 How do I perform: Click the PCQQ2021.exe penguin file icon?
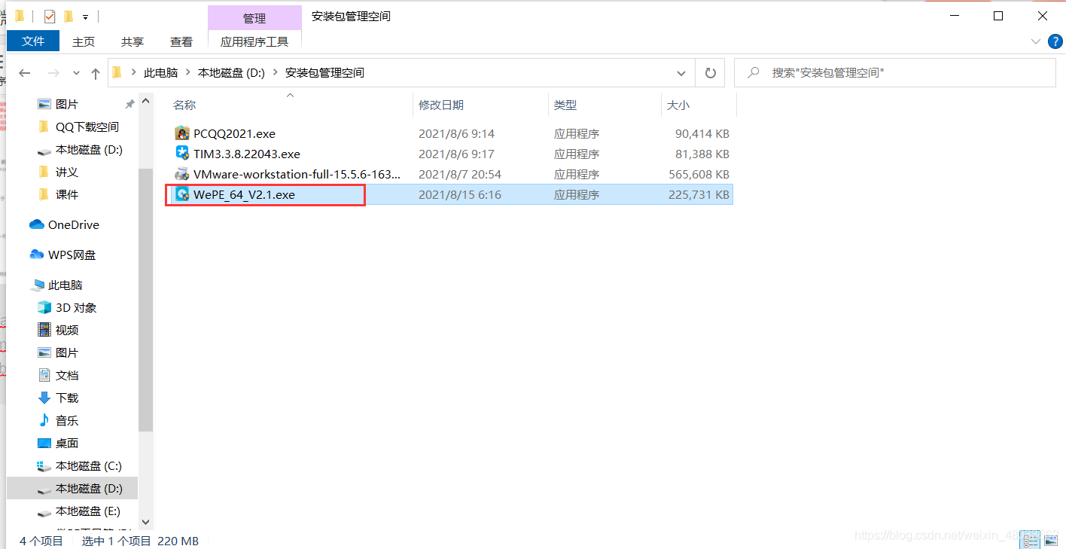coord(181,133)
